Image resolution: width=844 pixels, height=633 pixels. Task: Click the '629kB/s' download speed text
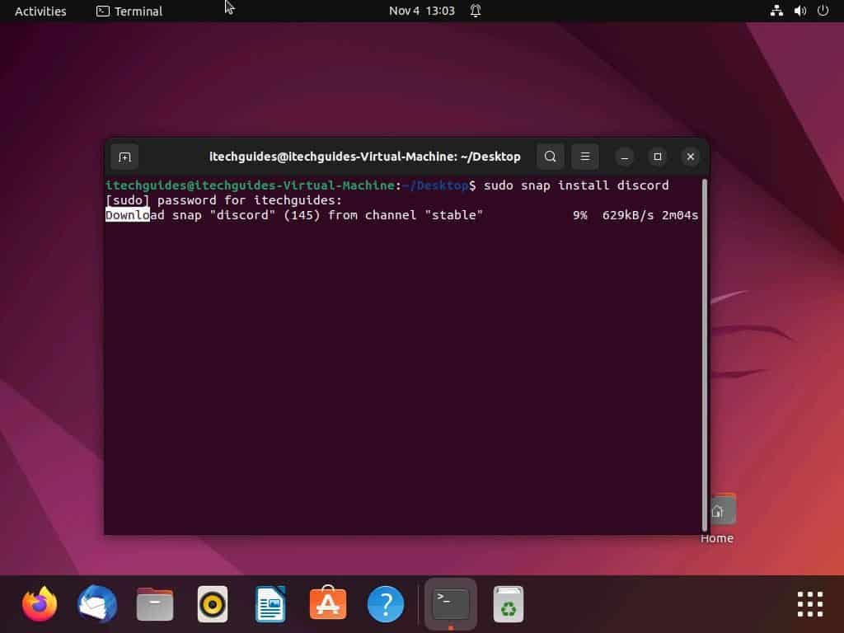point(627,215)
